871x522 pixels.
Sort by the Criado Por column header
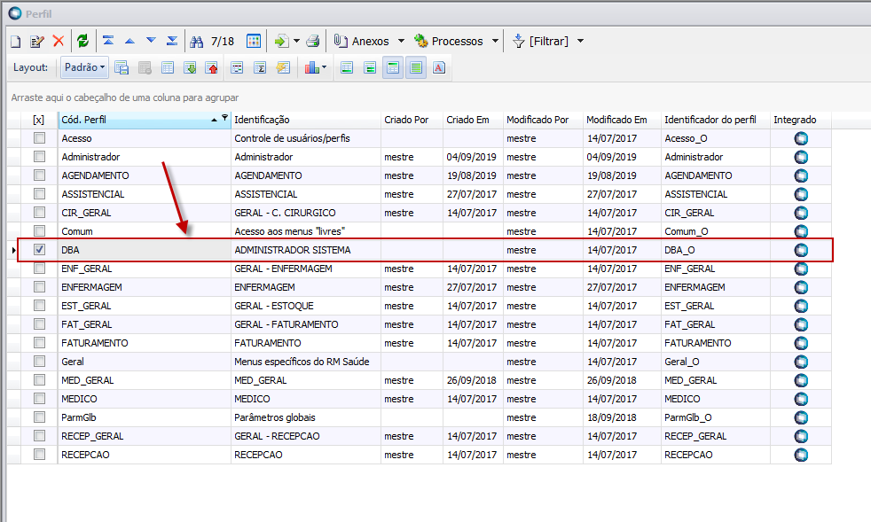click(x=412, y=120)
